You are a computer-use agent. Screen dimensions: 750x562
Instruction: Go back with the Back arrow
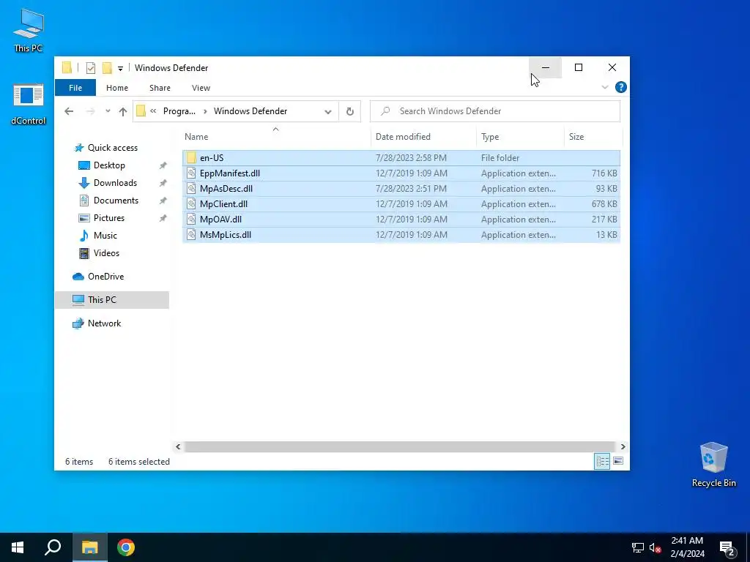point(69,111)
